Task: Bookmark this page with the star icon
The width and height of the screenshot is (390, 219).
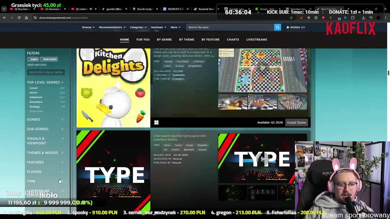Action: pos(291,18)
